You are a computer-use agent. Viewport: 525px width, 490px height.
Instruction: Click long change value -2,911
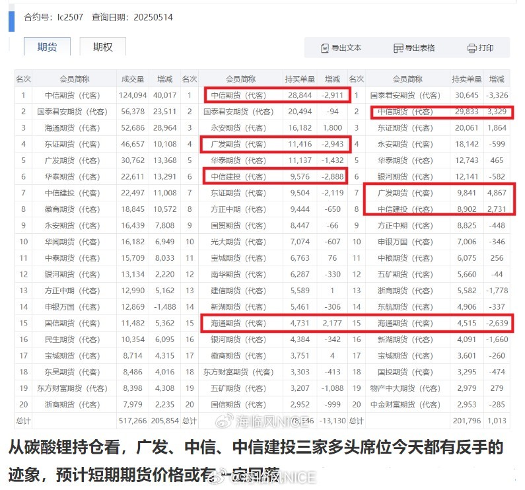[332, 95]
